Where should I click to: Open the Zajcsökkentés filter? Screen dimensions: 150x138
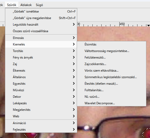(x=112, y=64)
